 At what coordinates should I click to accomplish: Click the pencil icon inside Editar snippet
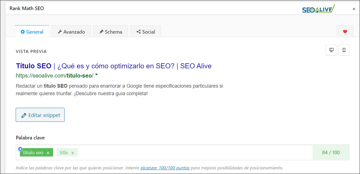coord(24,115)
